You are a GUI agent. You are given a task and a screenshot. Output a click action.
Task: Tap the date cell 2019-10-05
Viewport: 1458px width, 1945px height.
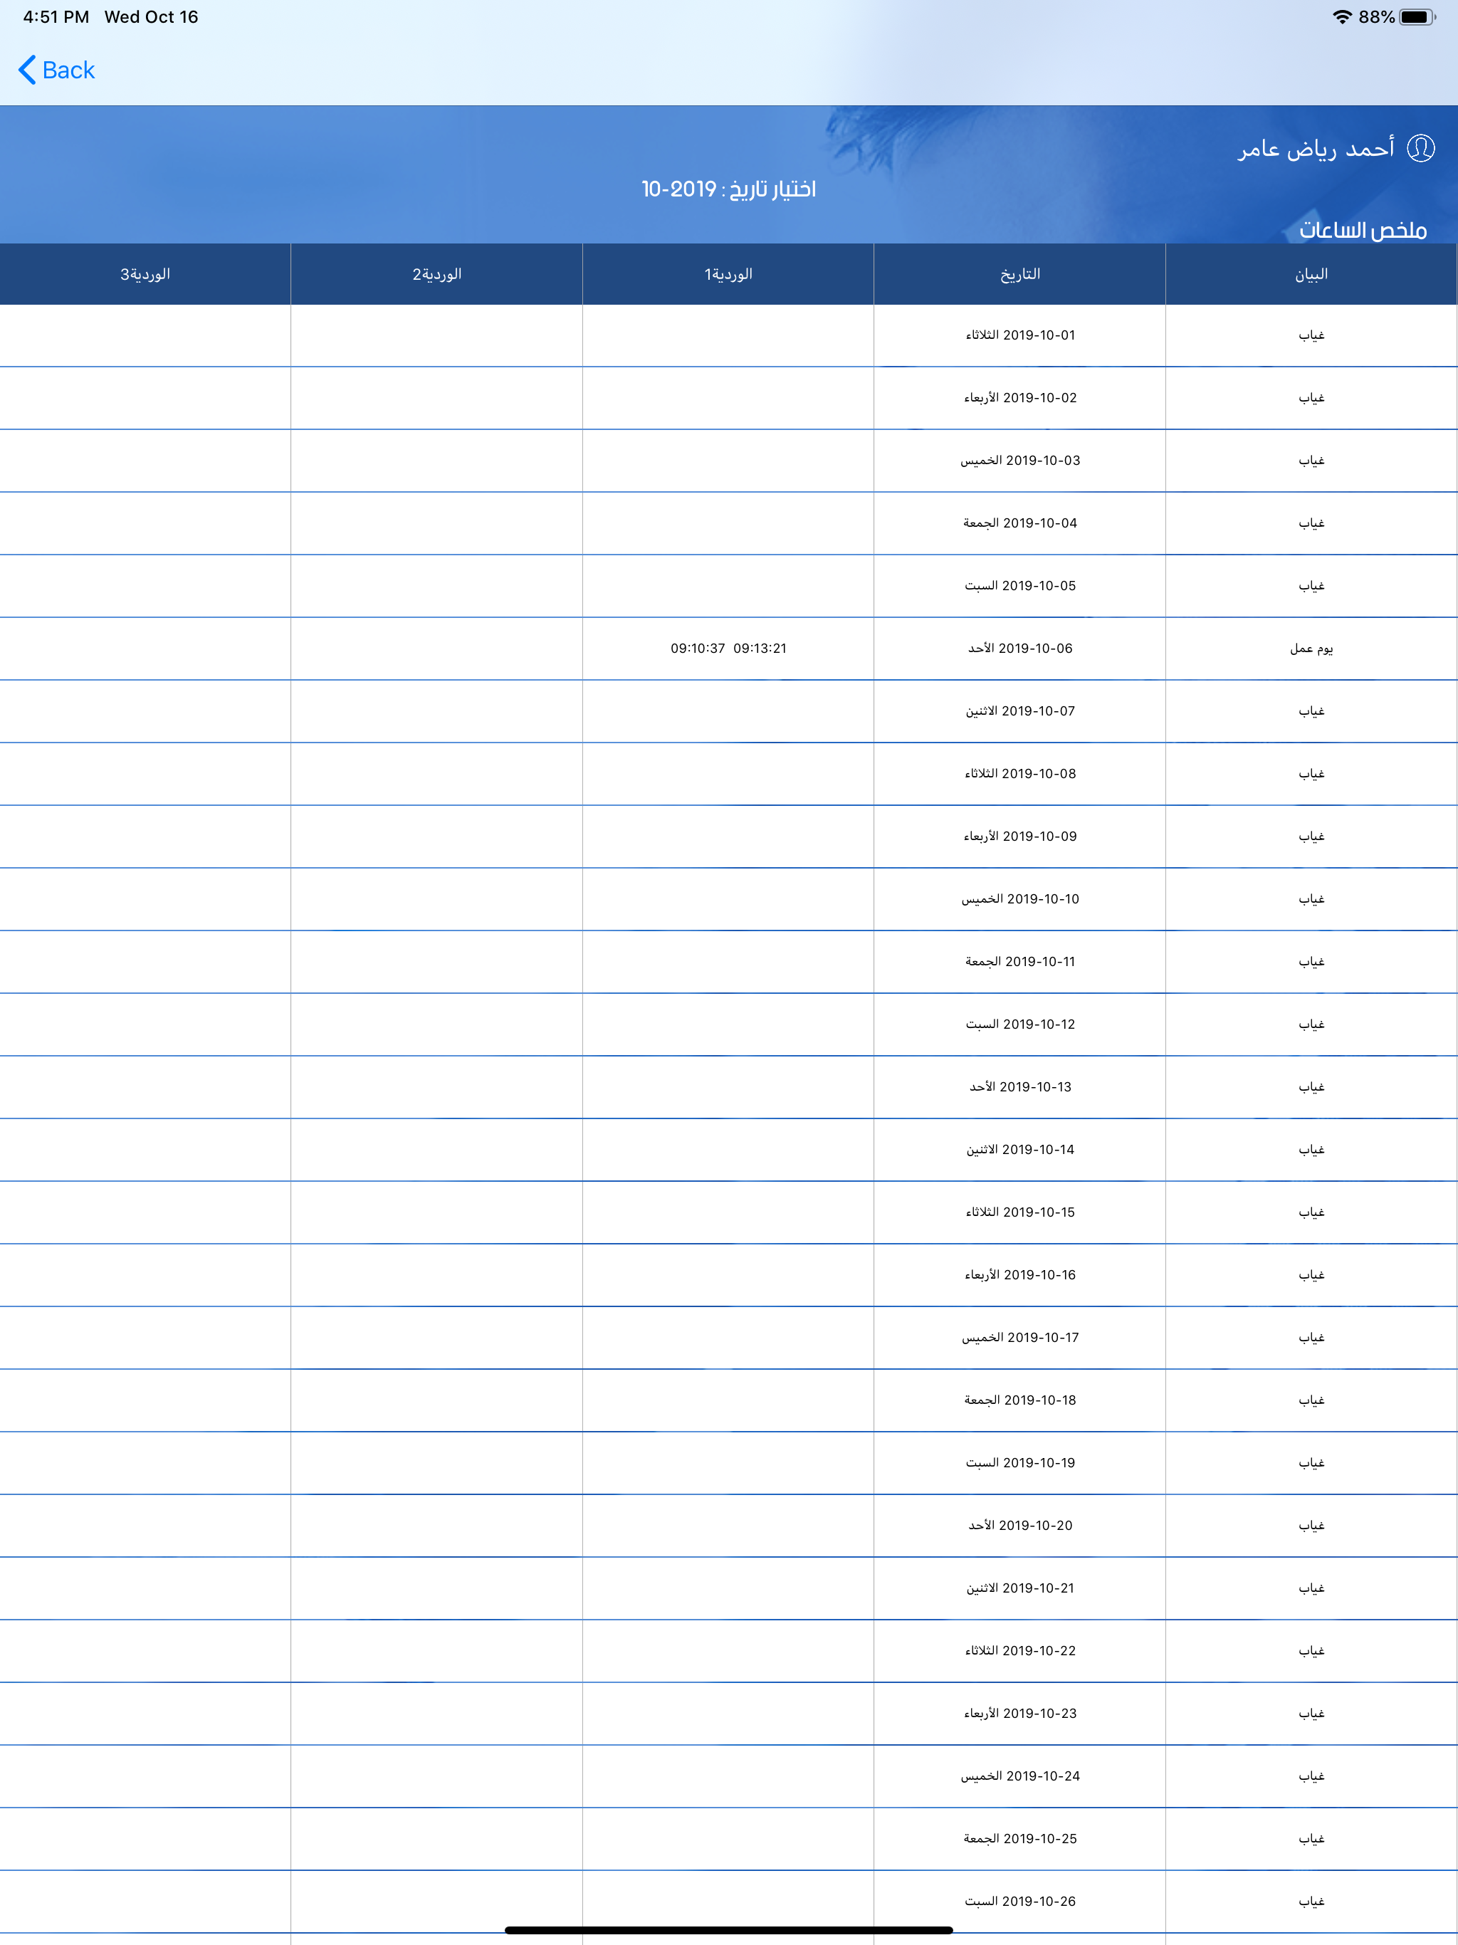[x=1020, y=586]
